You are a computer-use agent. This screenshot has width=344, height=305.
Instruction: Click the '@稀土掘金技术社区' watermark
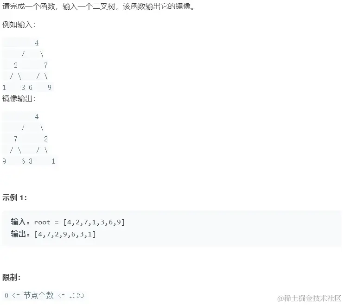pyautogui.click(x=309, y=299)
